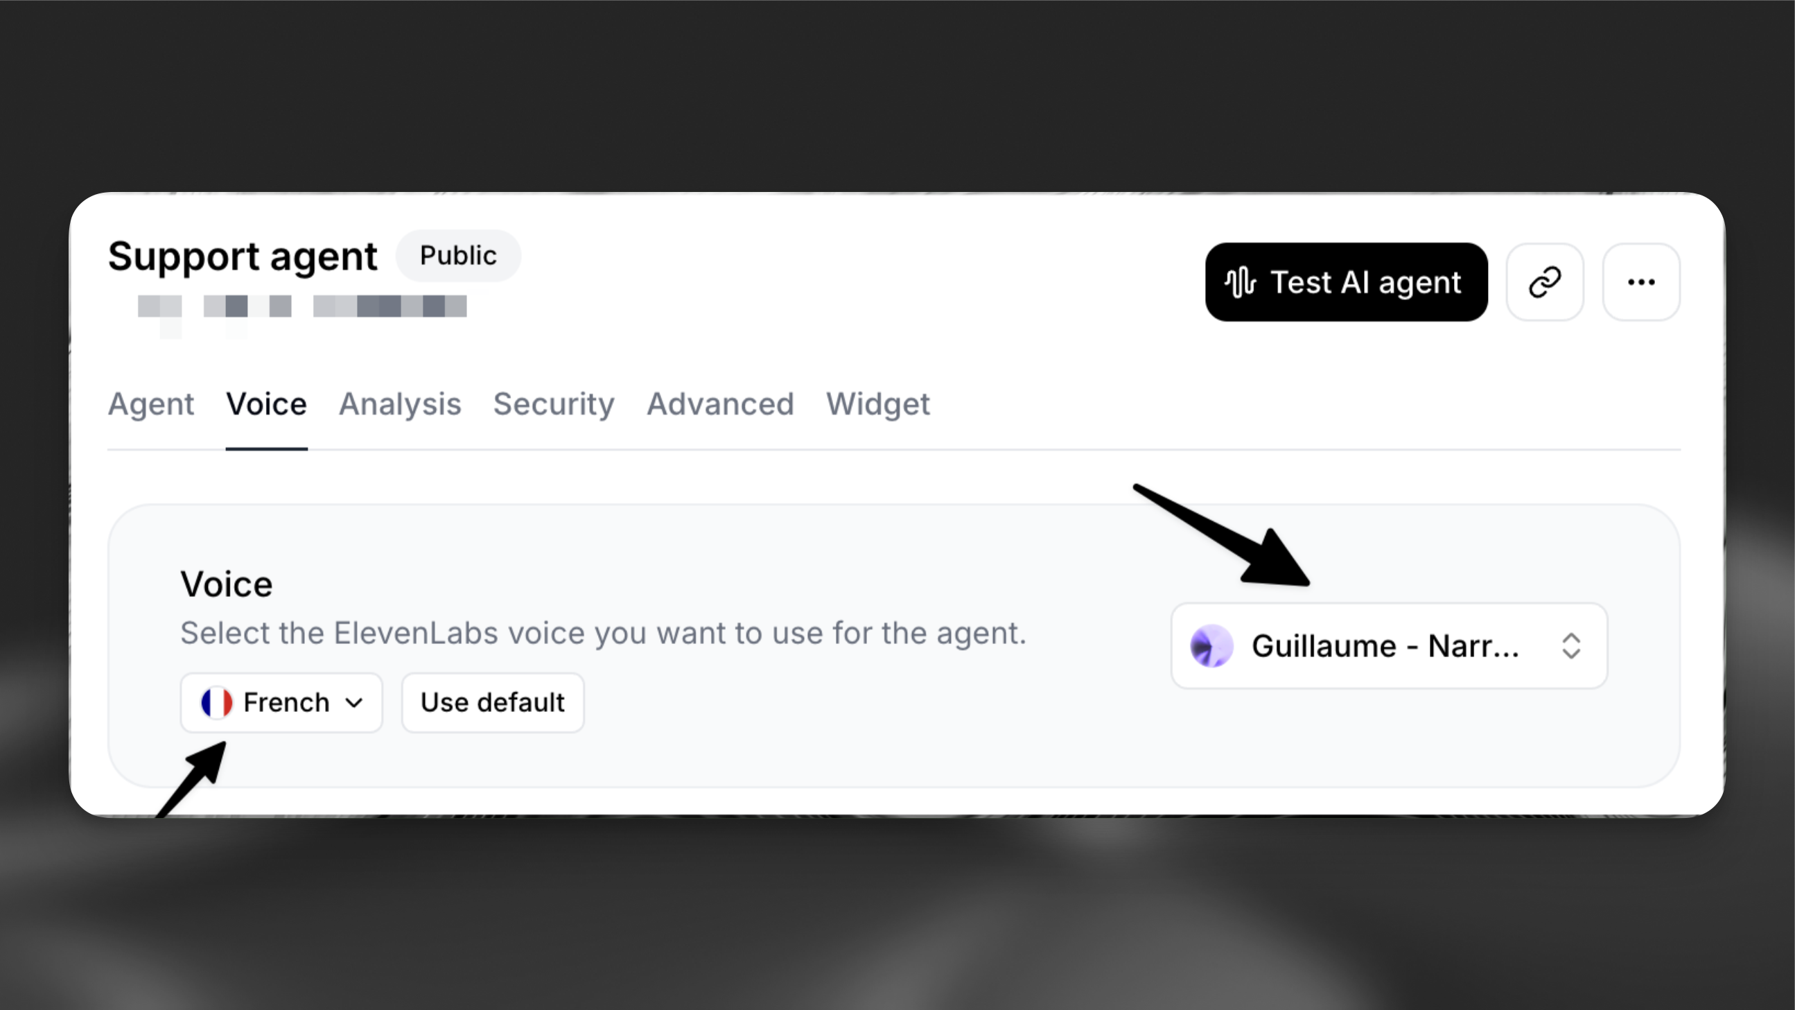This screenshot has height=1010, width=1795.
Task: Go to the Security tab
Action: tap(554, 404)
